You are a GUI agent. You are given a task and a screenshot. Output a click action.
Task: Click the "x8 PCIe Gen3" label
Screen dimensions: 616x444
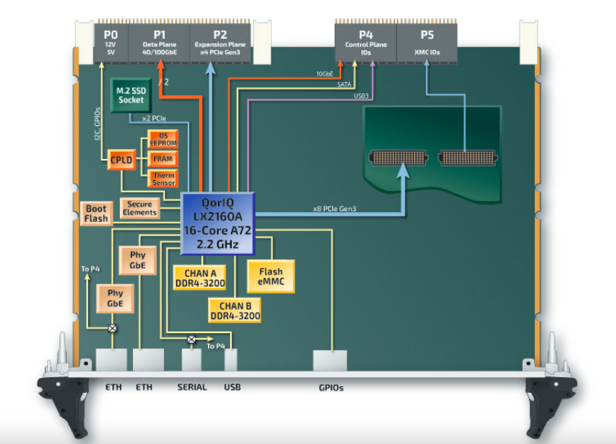click(335, 209)
